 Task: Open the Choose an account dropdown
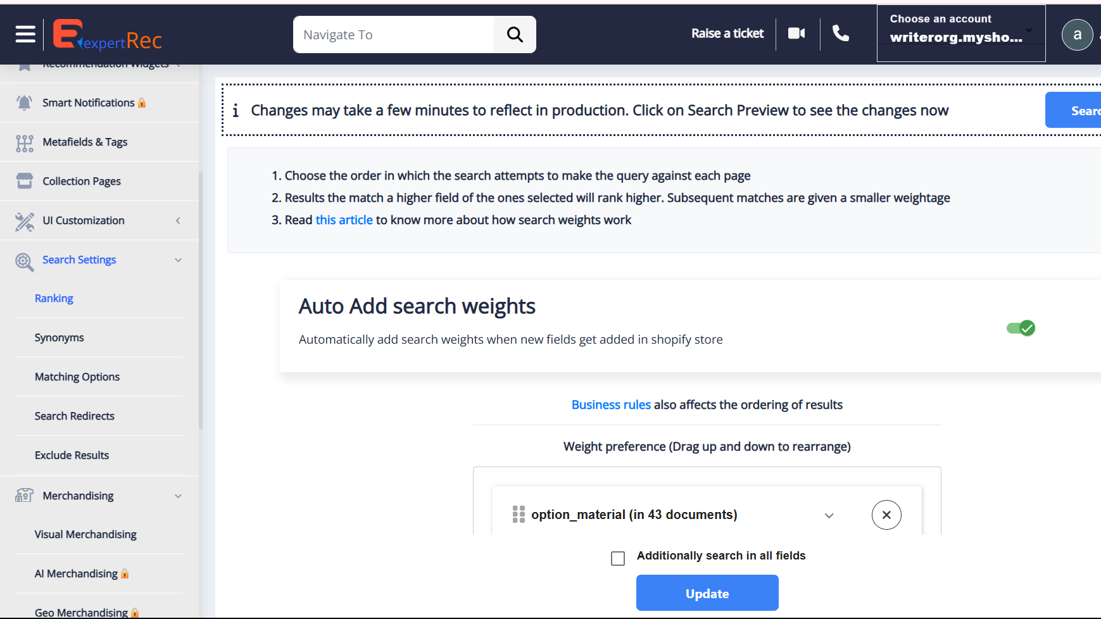pos(960,34)
